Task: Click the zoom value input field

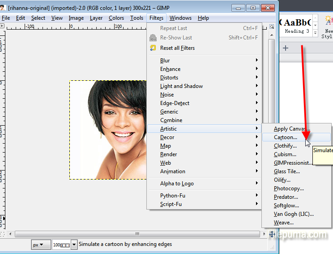Action: pos(60,245)
